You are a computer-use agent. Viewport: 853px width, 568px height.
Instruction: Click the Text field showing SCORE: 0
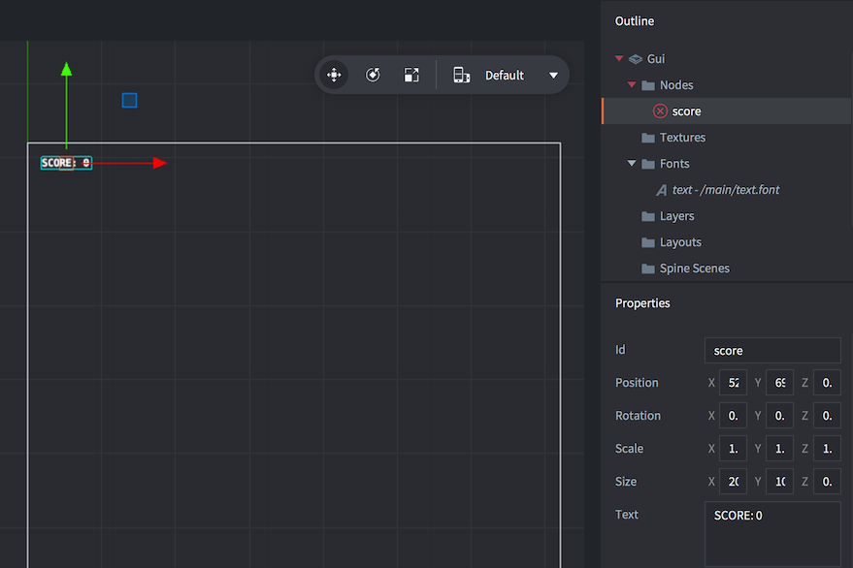pos(771,533)
